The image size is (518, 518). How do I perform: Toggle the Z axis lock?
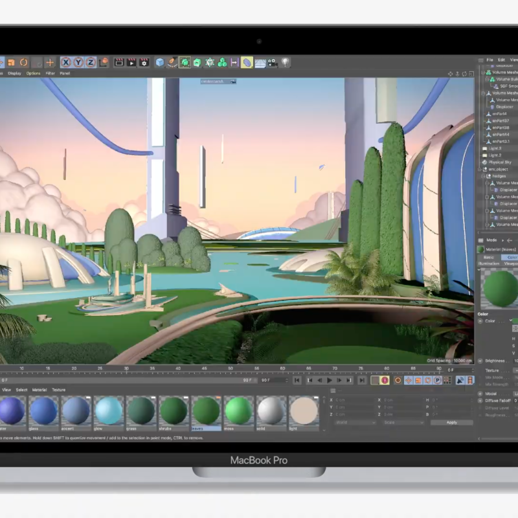click(x=91, y=62)
